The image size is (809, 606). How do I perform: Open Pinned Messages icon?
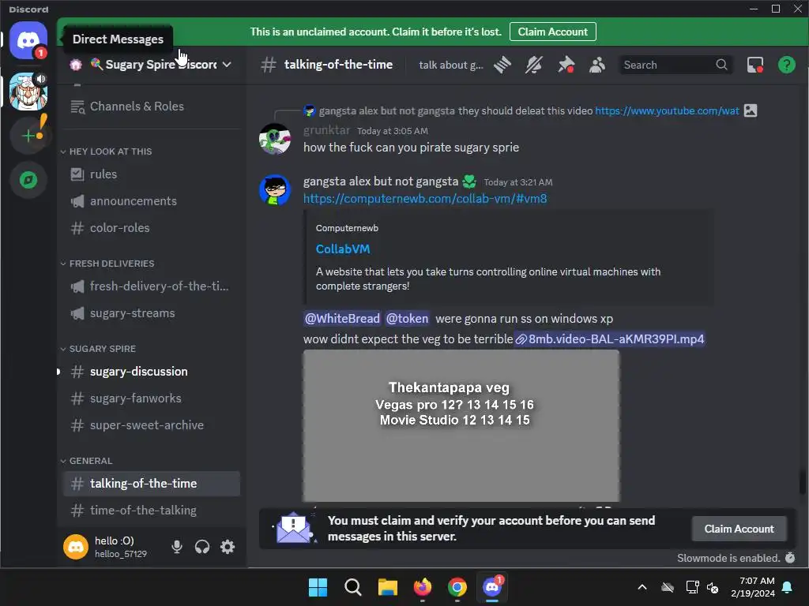(566, 65)
